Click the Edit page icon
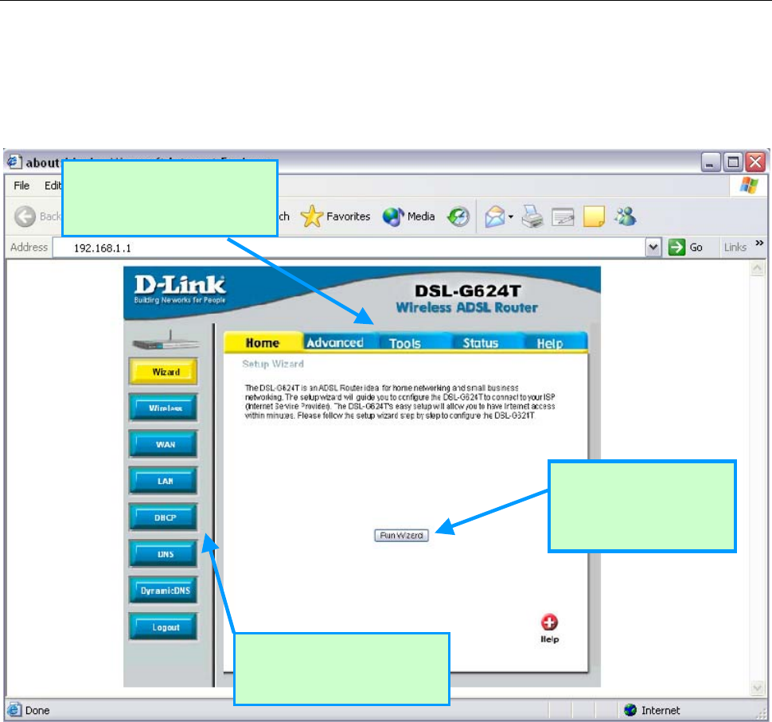 coord(563,217)
